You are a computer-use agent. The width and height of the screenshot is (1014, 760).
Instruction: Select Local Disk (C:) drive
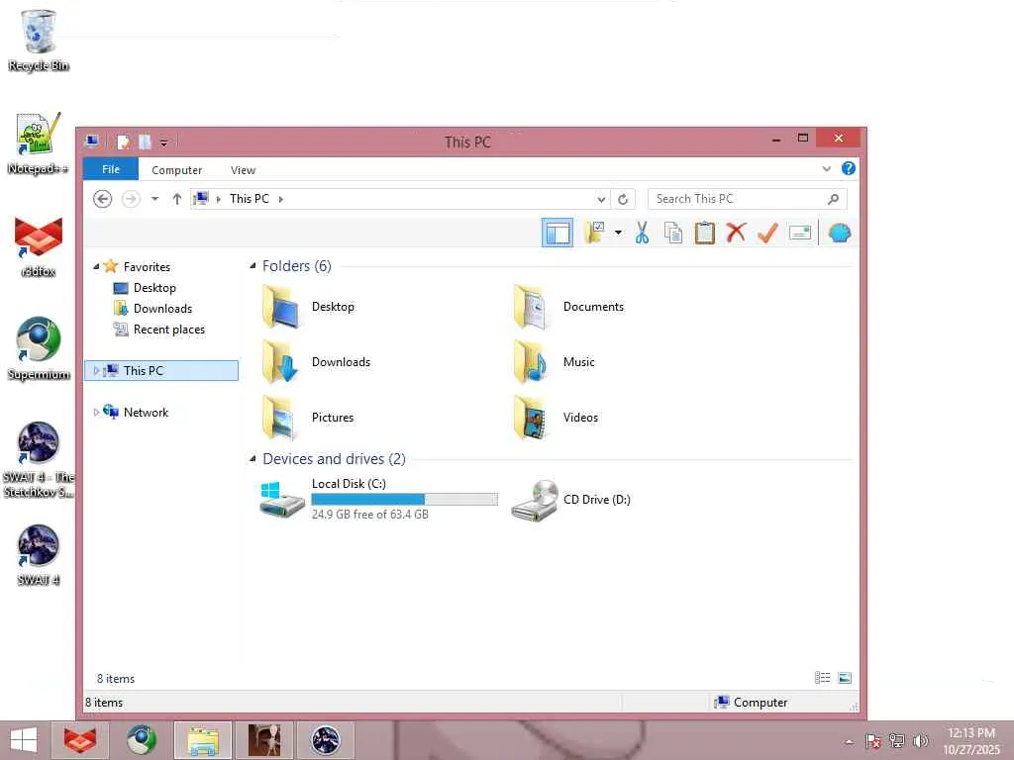(379, 499)
